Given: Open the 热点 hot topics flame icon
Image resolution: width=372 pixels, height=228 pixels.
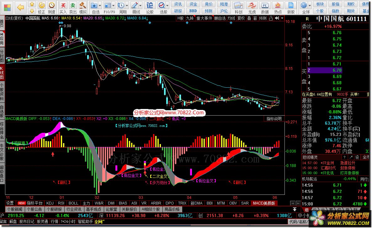Looking at the screenshot, I should pos(278,8).
